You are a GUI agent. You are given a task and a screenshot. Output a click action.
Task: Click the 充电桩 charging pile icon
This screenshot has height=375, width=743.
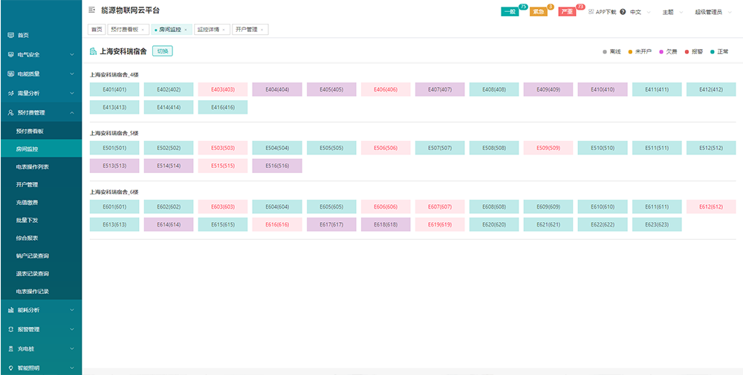[10, 348]
